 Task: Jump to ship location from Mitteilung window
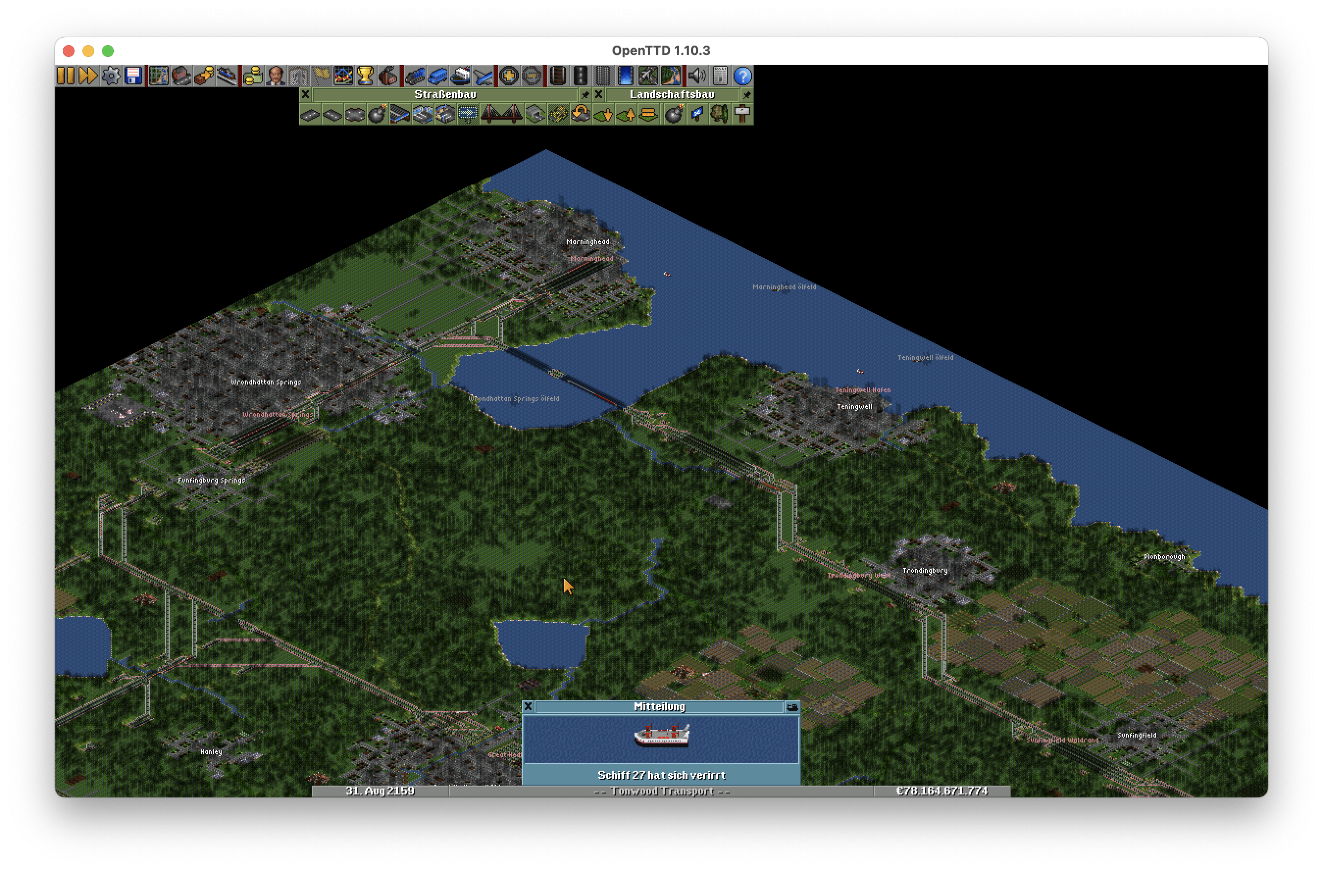[x=792, y=707]
